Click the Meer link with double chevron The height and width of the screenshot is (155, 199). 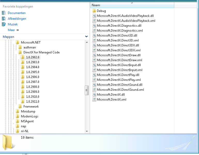[13, 30]
